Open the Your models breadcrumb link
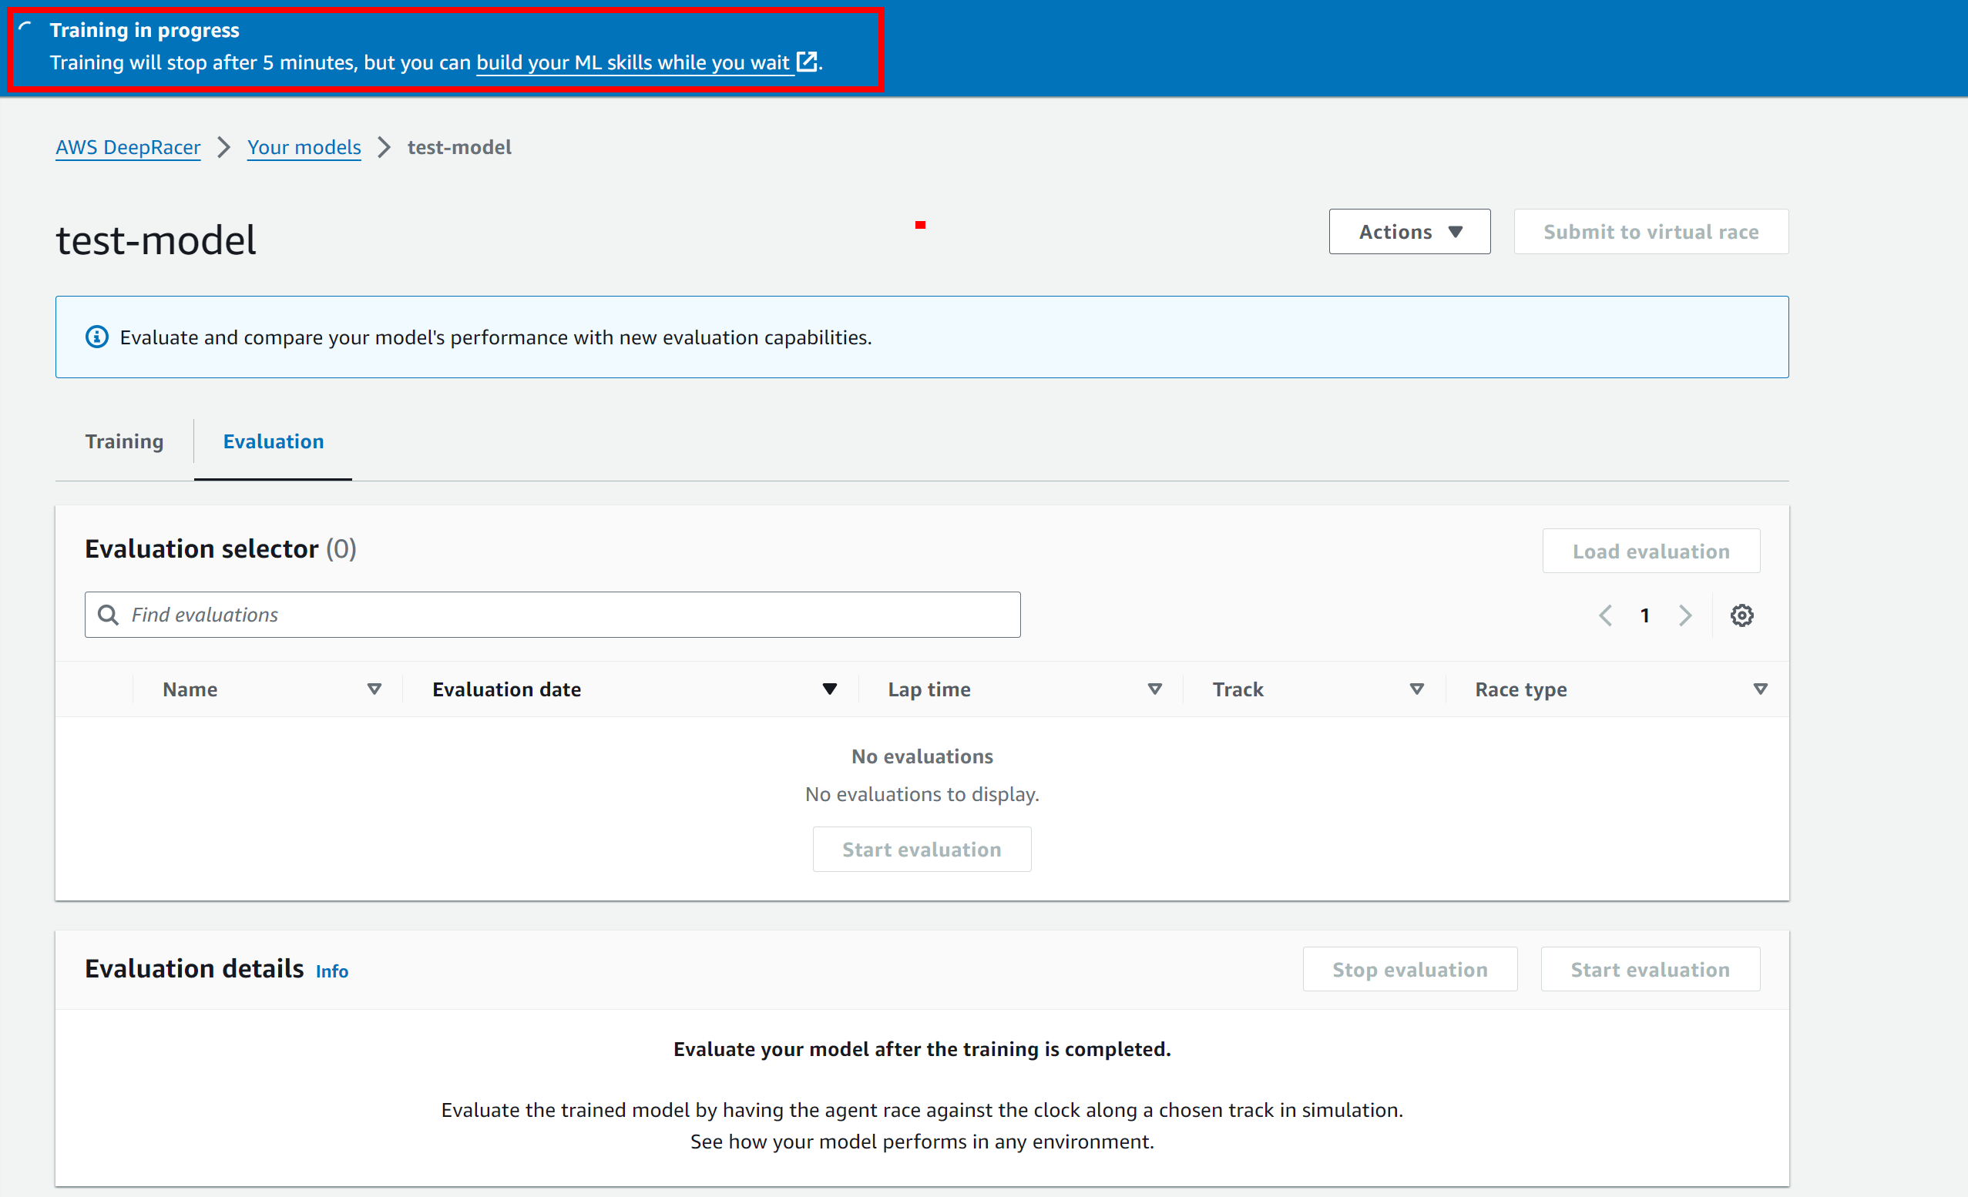 (x=304, y=147)
